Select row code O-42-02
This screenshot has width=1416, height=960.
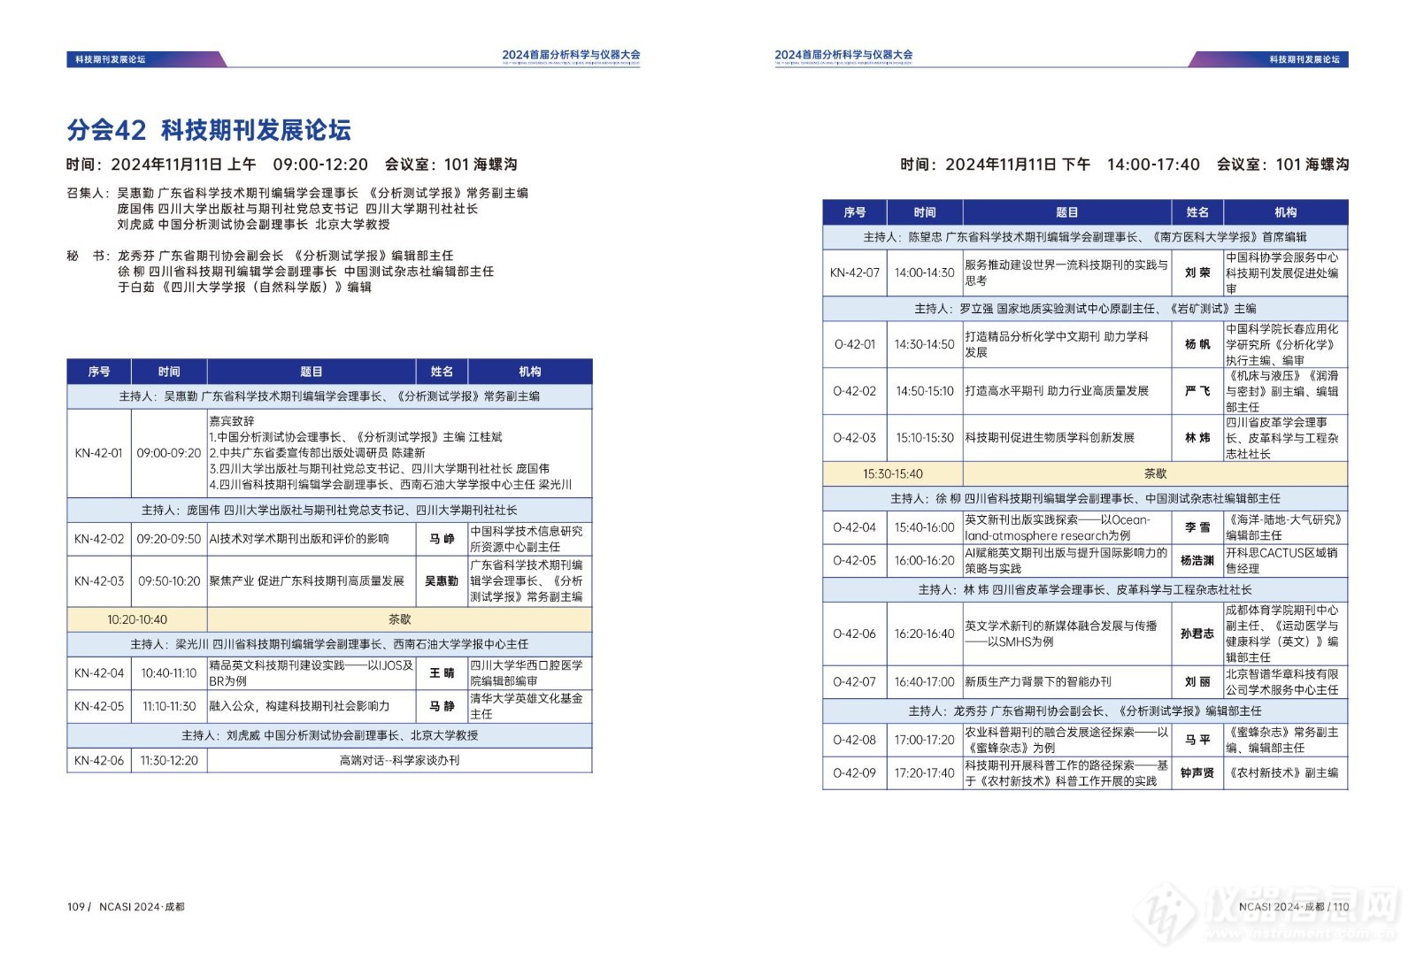(x=855, y=391)
